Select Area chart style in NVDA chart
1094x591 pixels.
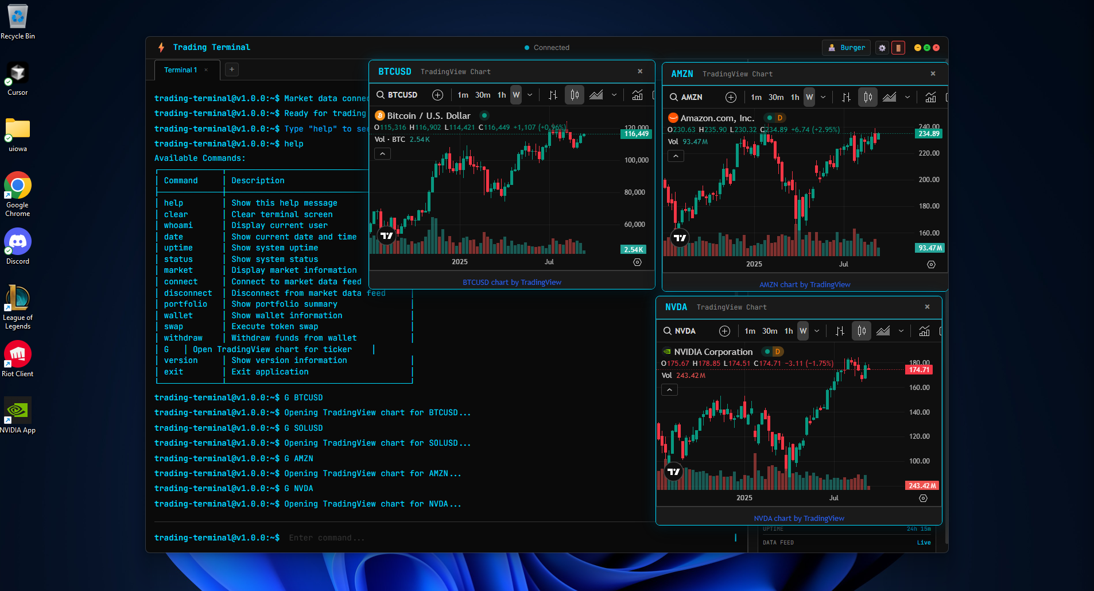tap(883, 331)
